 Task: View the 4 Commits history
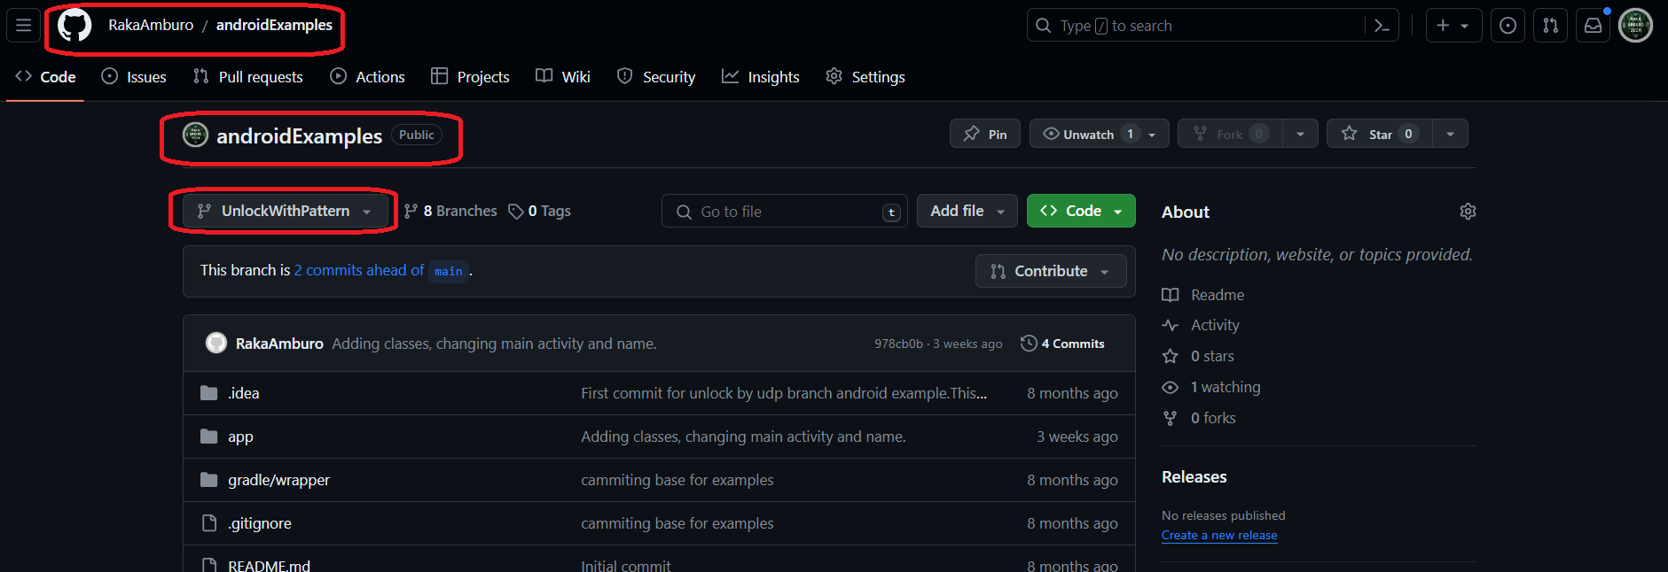tap(1063, 344)
